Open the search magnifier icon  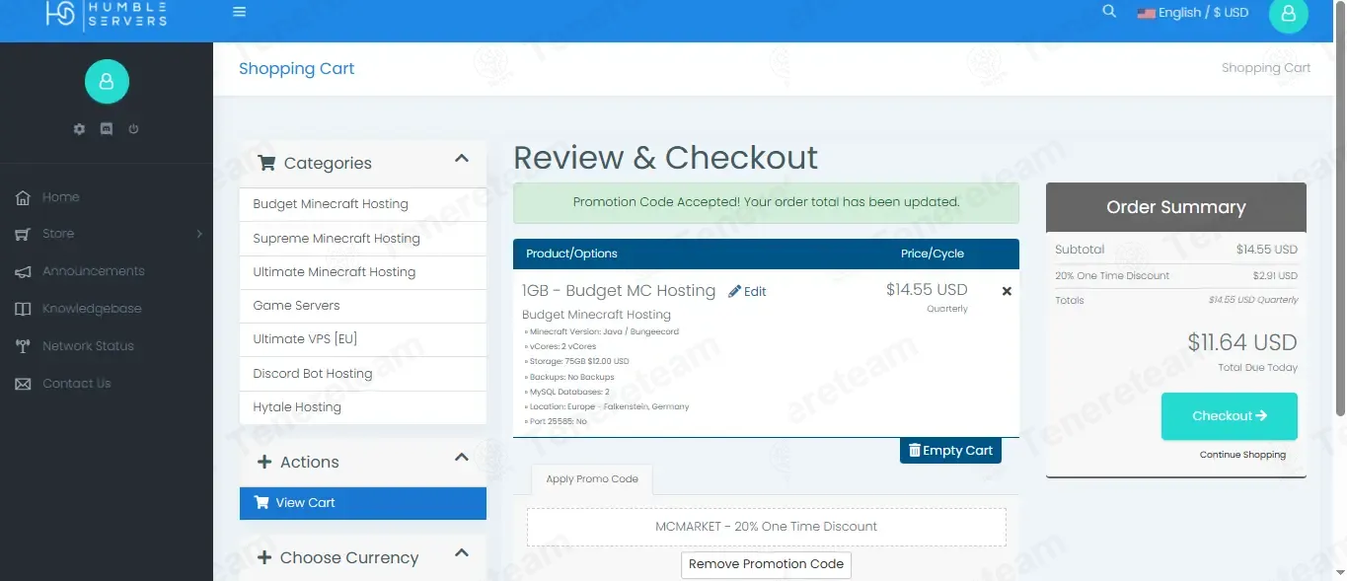click(1109, 11)
